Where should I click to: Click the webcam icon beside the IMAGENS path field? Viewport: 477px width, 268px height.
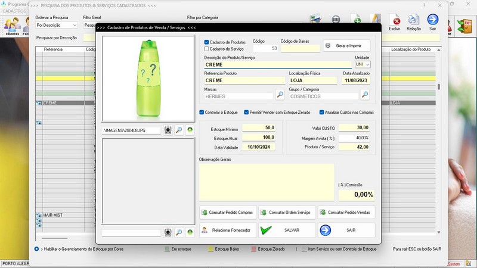(x=168, y=130)
